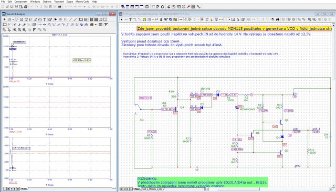Click the Peak cursor function icon
Viewport: 336px width, 192px height.
click(49, 25)
